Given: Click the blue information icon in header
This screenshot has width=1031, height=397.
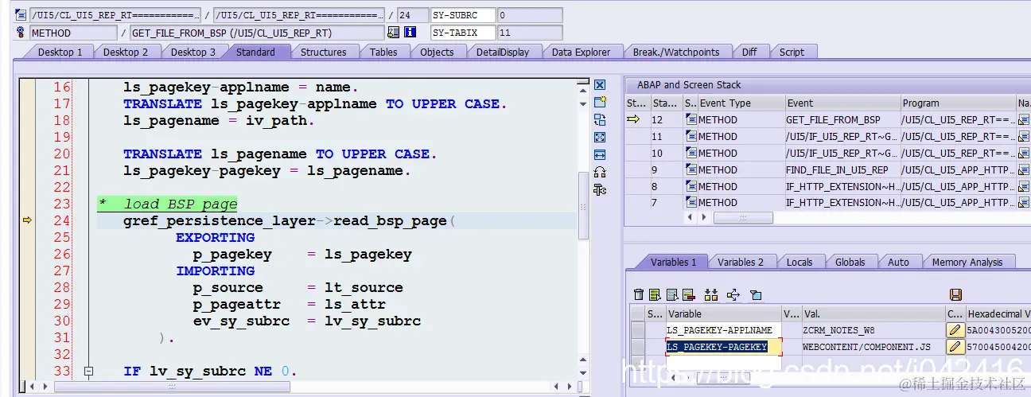Looking at the screenshot, I should click(x=410, y=33).
